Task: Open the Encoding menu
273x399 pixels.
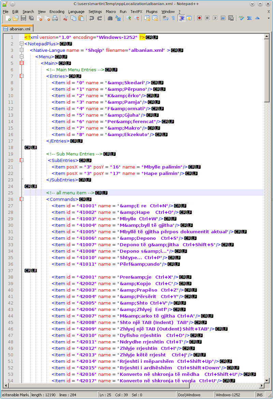Action: (57, 12)
